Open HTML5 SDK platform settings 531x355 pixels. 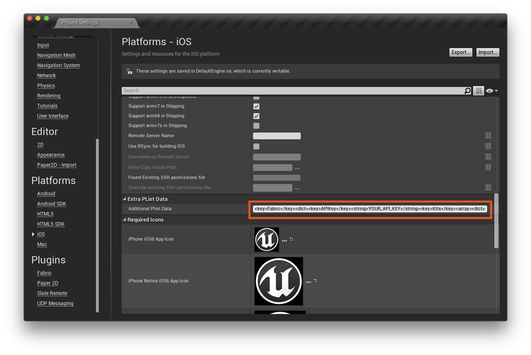51,224
